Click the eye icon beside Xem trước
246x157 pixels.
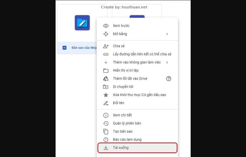[x=106, y=26]
